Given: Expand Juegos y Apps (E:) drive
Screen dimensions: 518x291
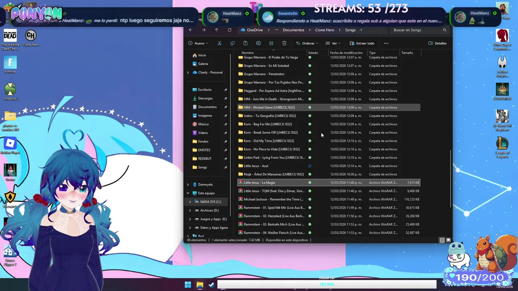Looking at the screenshot, I should pos(190,219).
